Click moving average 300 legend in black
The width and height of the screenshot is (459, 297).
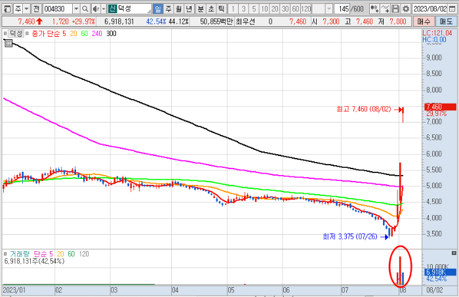pyautogui.click(x=111, y=33)
